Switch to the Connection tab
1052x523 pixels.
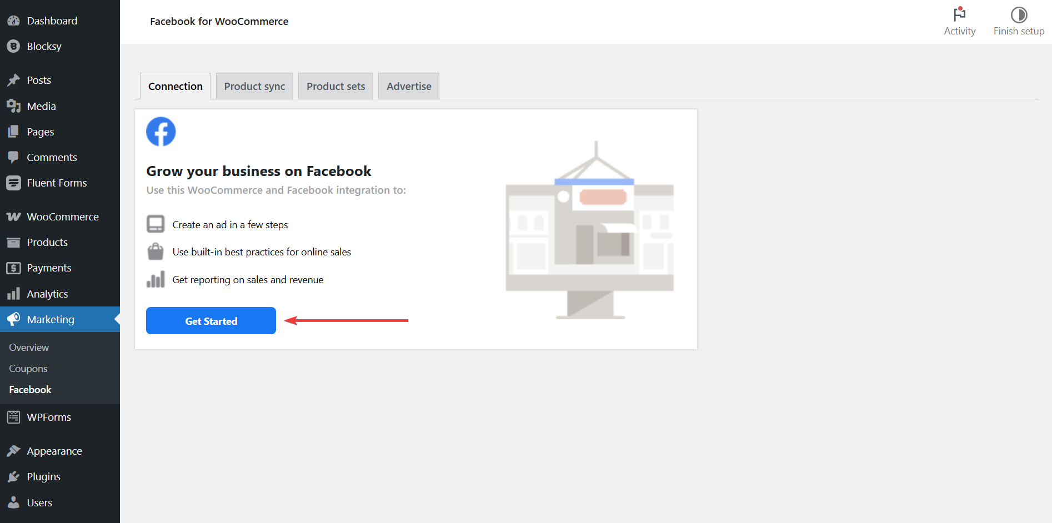(x=175, y=86)
